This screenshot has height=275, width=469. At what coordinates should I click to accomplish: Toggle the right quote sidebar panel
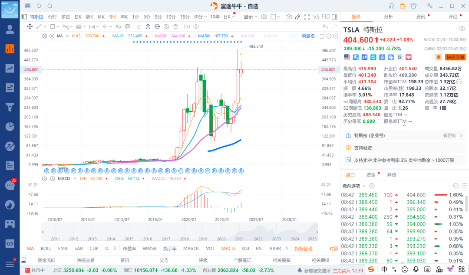coord(334,17)
